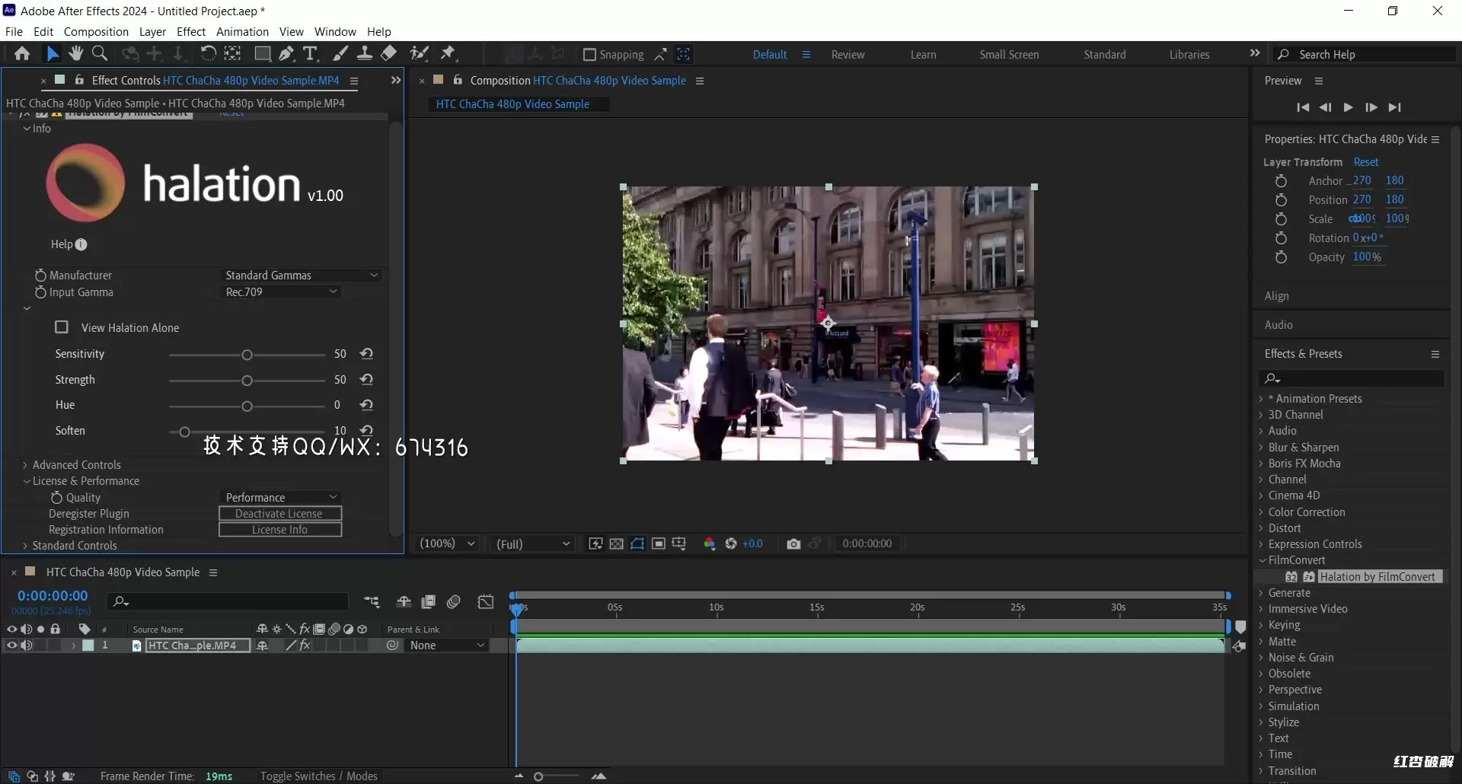Click the reset exposure icon

tap(731, 543)
